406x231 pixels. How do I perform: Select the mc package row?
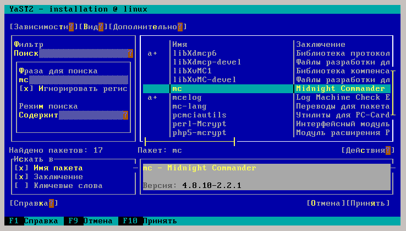(x=267, y=89)
